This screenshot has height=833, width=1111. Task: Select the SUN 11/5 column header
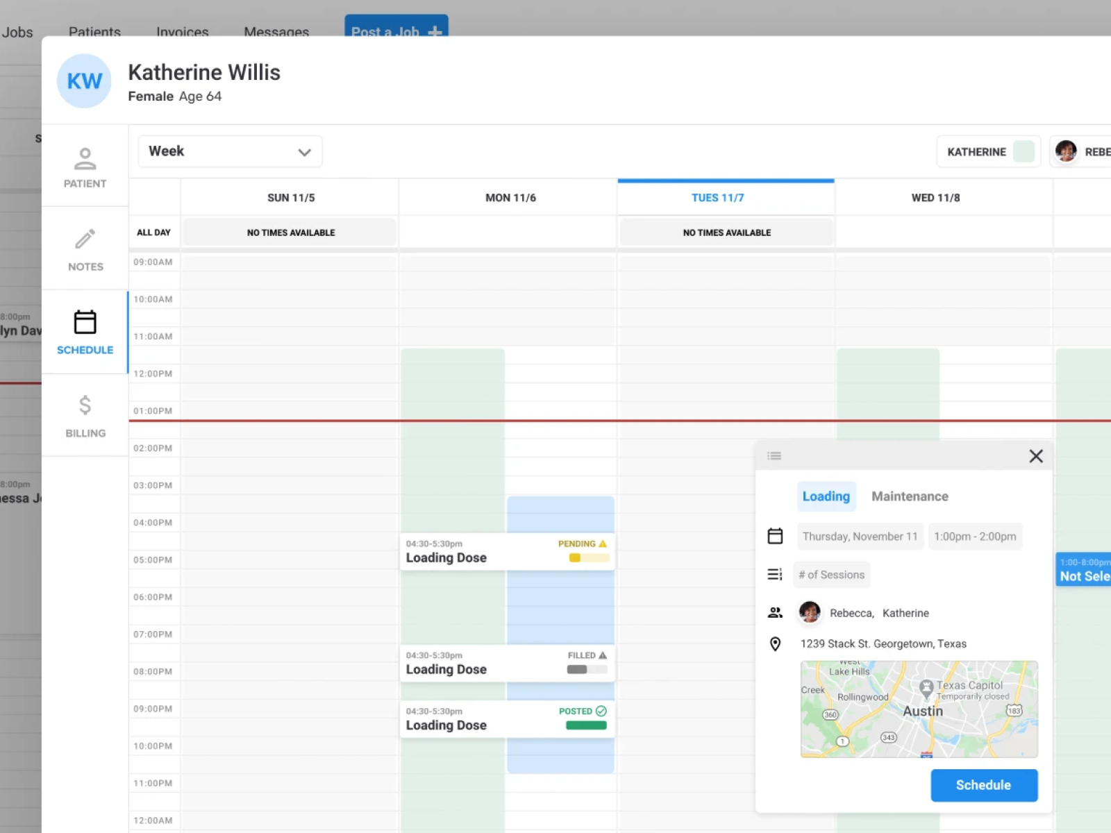pyautogui.click(x=291, y=198)
